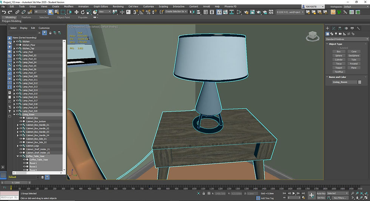Click the orange Phoenix FD icon
Viewport: 370px width, 201px height.
[x=333, y=12]
